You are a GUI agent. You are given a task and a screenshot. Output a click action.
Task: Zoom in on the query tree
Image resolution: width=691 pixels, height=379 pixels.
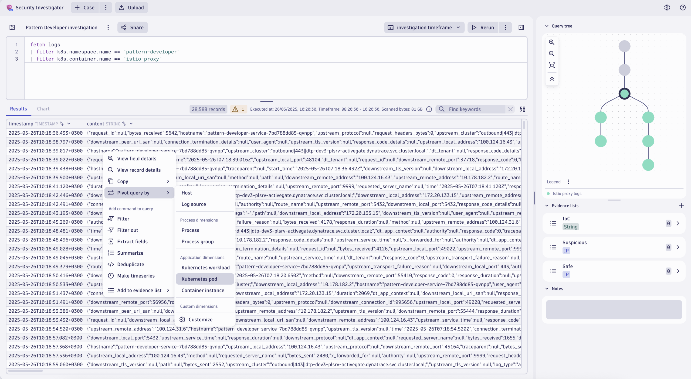(x=551, y=42)
